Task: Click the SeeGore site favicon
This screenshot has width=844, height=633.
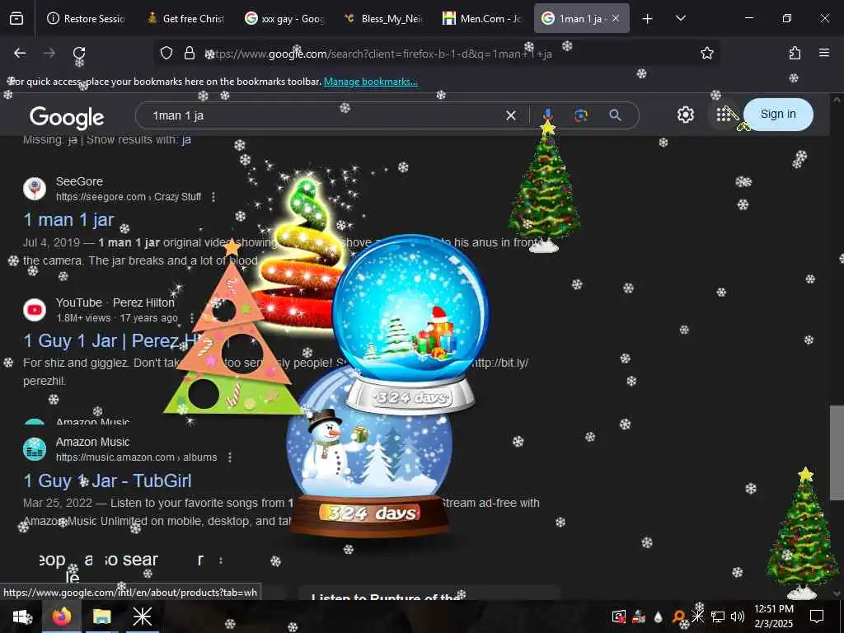Action: click(x=35, y=189)
